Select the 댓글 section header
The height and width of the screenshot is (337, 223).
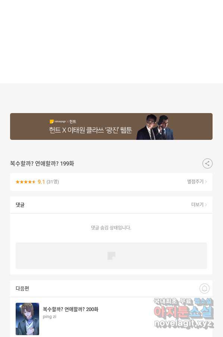20,205
